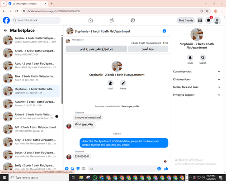Bookmark the page with the star icon
This screenshot has width=226, height=181.
tap(207, 11)
